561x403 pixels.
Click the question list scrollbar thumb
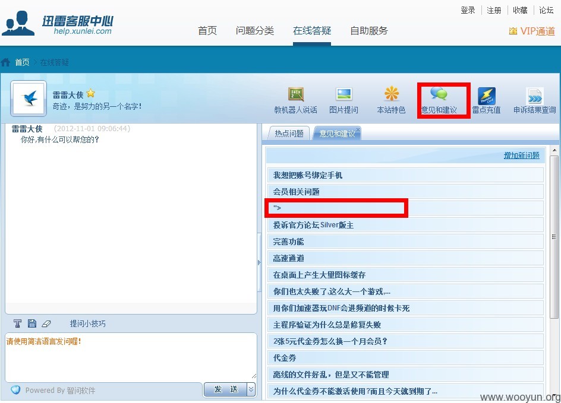point(554,237)
